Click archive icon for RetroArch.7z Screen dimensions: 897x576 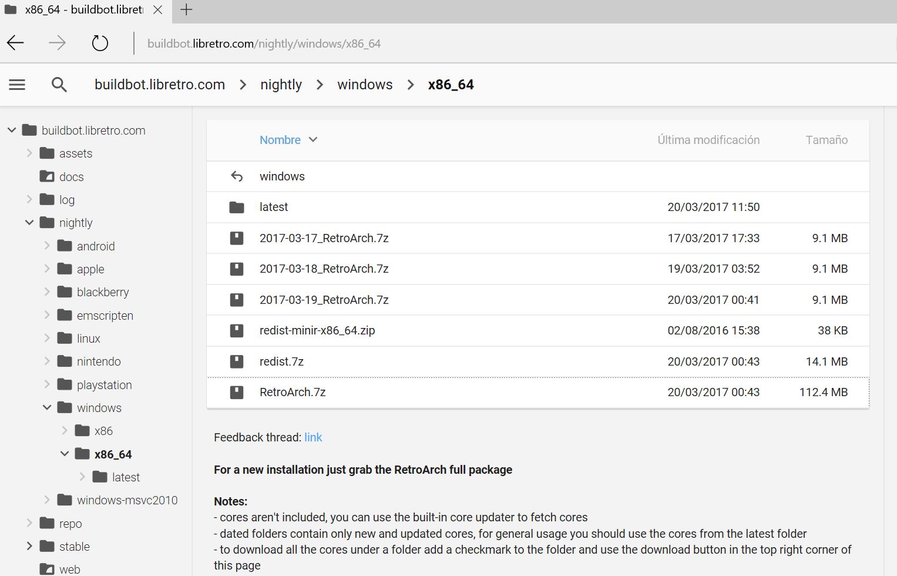(237, 392)
